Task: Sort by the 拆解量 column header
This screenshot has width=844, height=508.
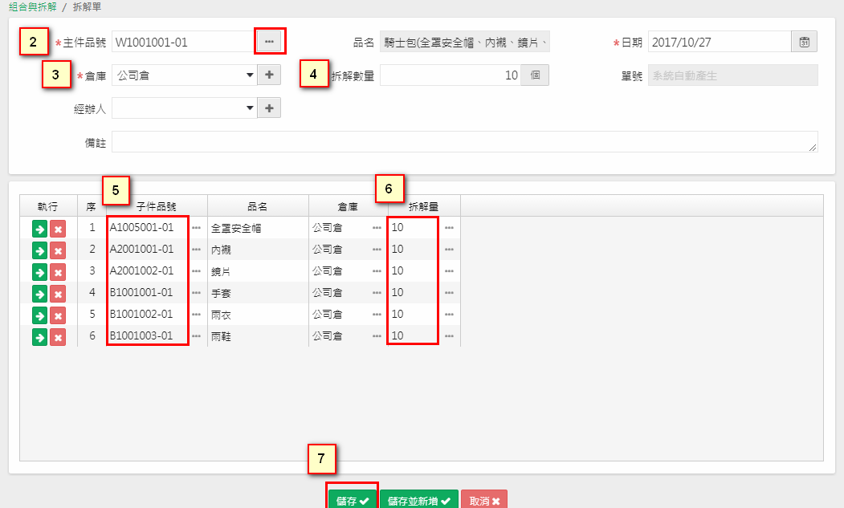Action: click(x=424, y=206)
